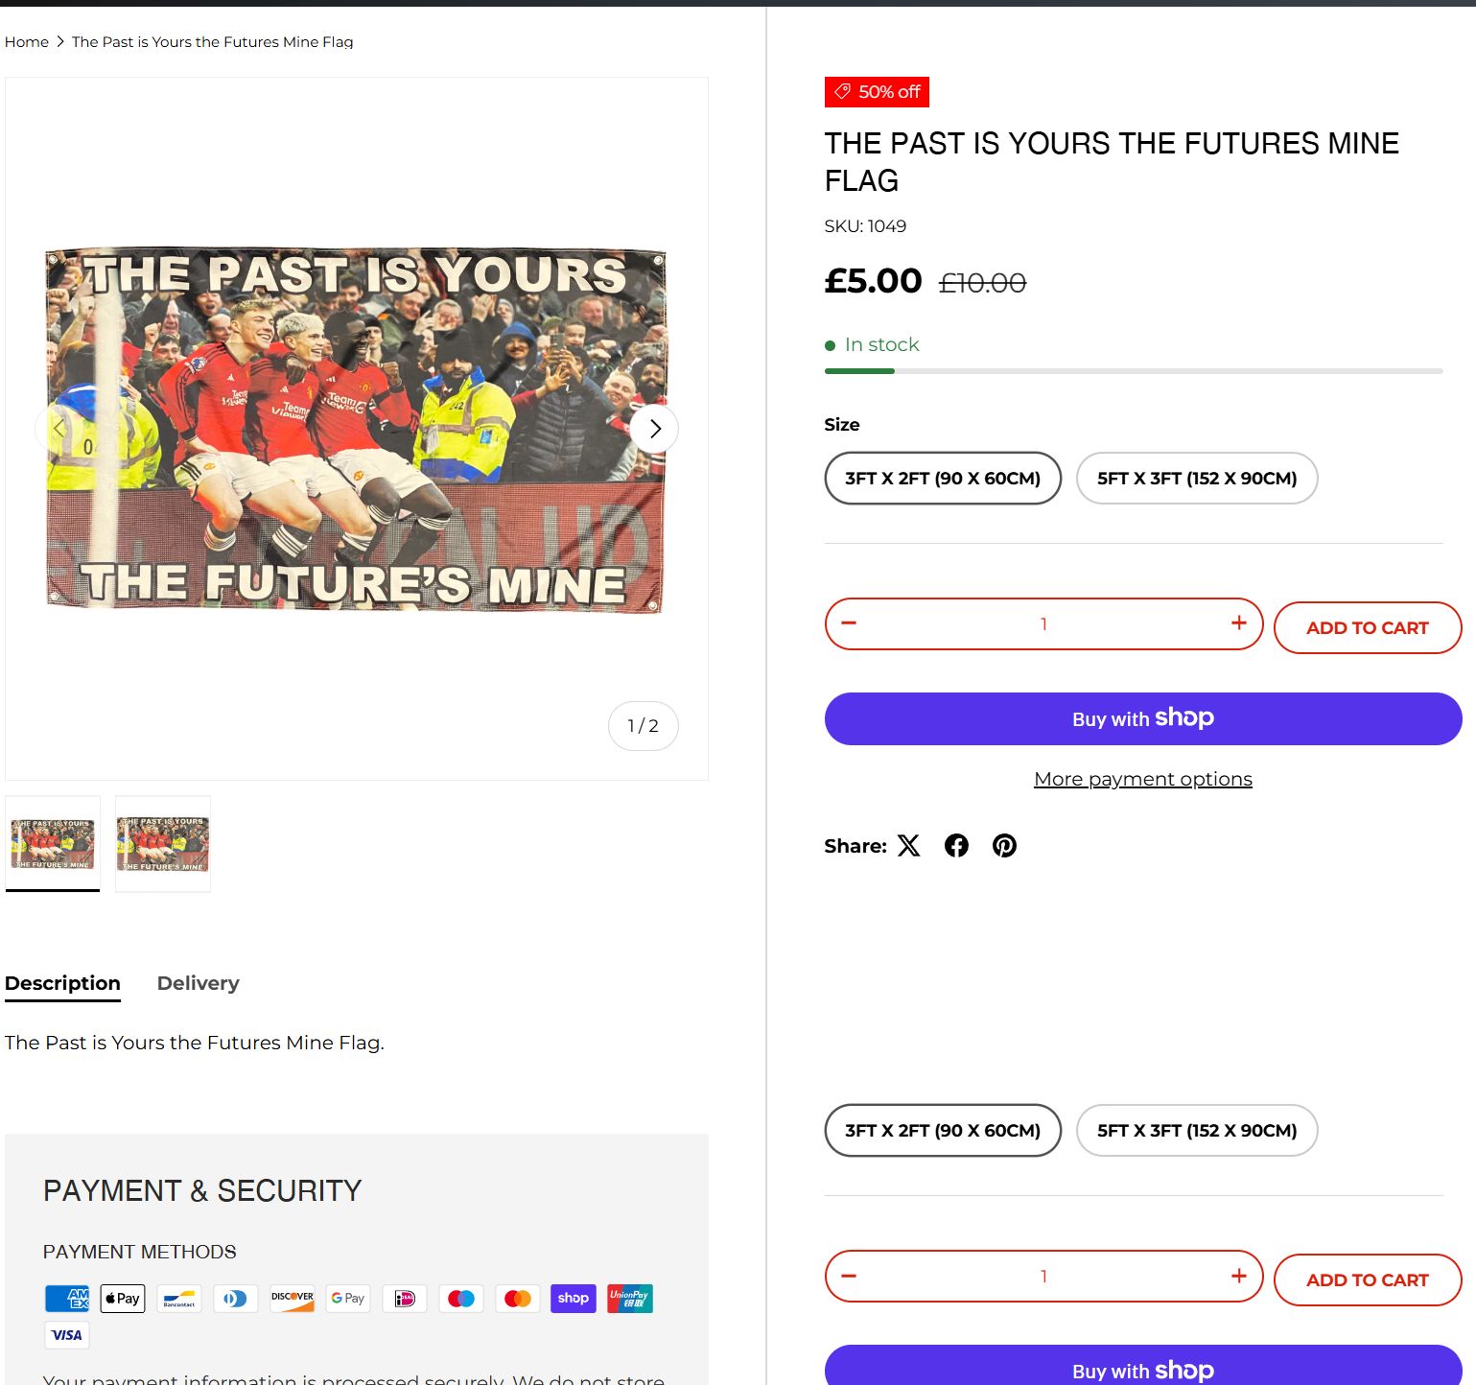The width and height of the screenshot is (1476, 1385).
Task: Show next flag image with right arrow
Action: (x=655, y=429)
